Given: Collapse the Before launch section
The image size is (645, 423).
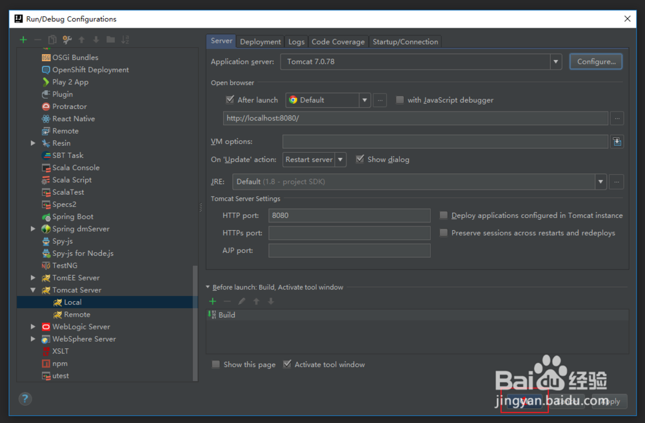Looking at the screenshot, I should pos(208,287).
